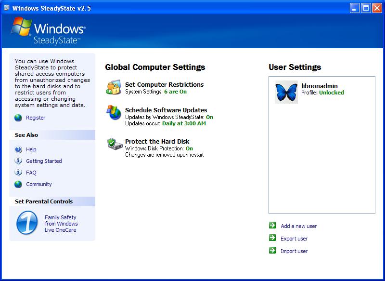Image resolution: width=385 pixels, height=281 pixels.
Task: Open the Help link
Action: click(x=31, y=149)
